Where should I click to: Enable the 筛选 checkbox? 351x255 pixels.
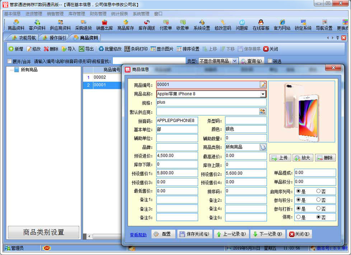[x=270, y=62]
